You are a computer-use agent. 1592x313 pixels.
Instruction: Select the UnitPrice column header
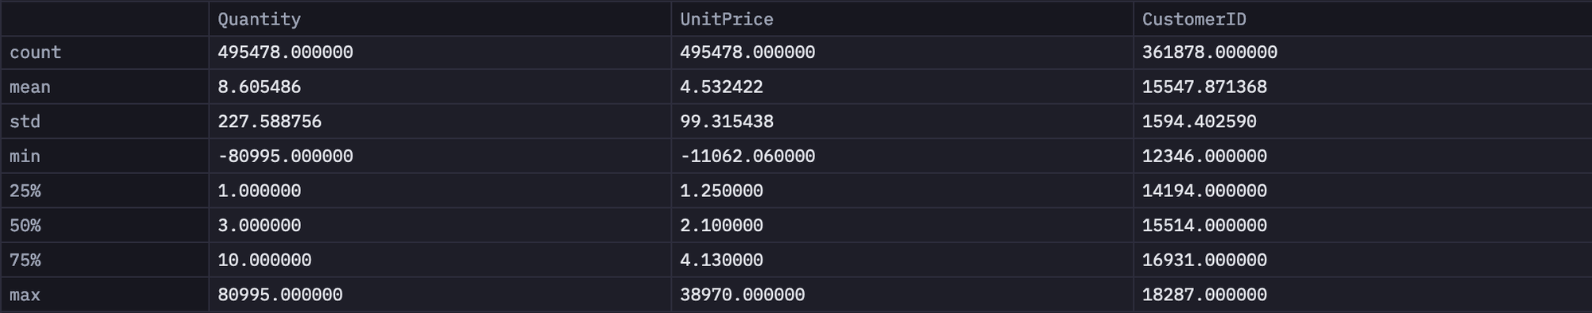(727, 19)
